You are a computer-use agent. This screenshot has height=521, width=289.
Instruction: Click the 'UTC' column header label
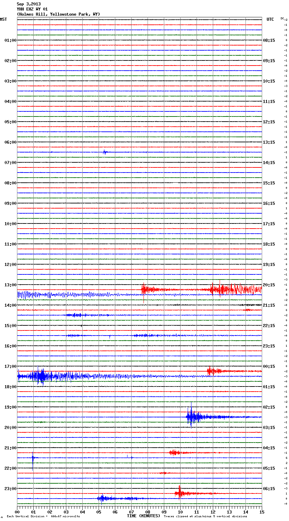(x=270, y=19)
